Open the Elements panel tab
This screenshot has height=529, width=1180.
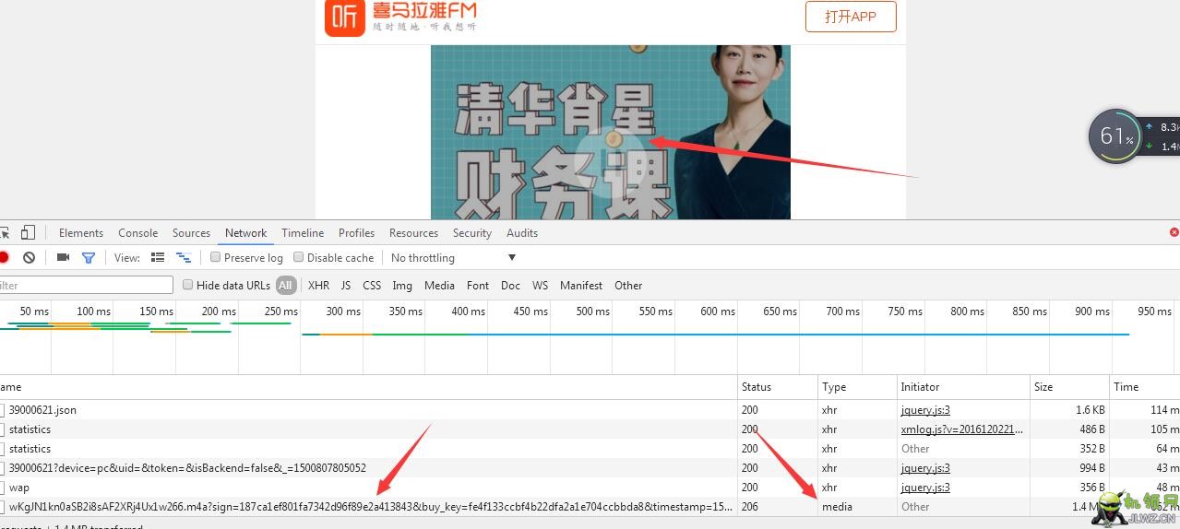point(81,233)
